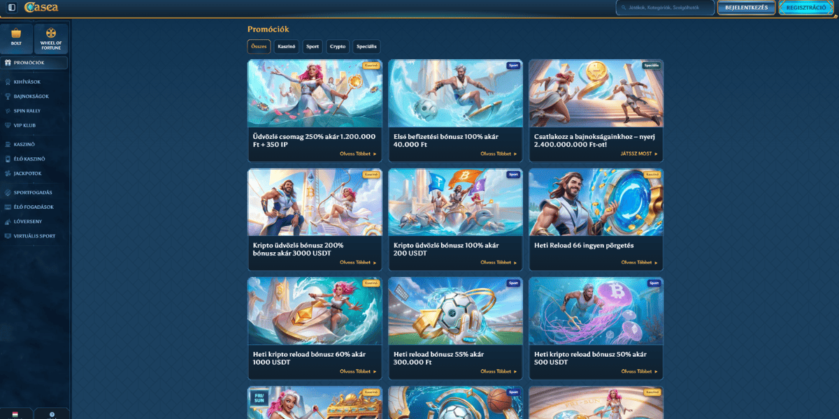The width and height of the screenshot is (839, 419).
Task: Click the Élő Fogadások icon
Action: click(x=8, y=207)
